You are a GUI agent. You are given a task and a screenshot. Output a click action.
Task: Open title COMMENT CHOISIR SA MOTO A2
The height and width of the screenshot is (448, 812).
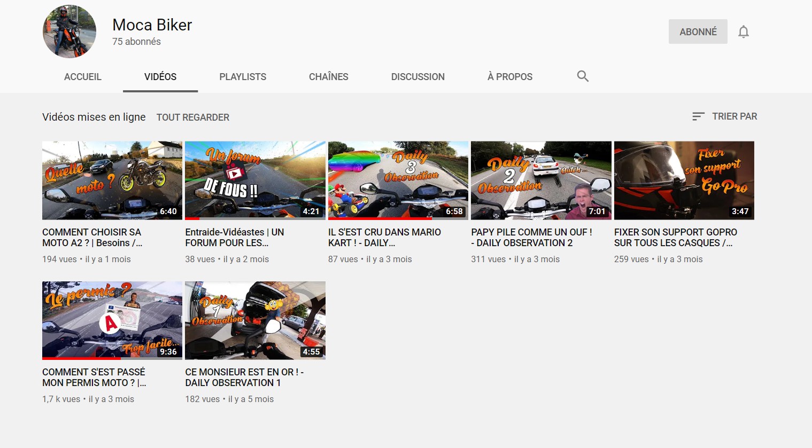92,238
